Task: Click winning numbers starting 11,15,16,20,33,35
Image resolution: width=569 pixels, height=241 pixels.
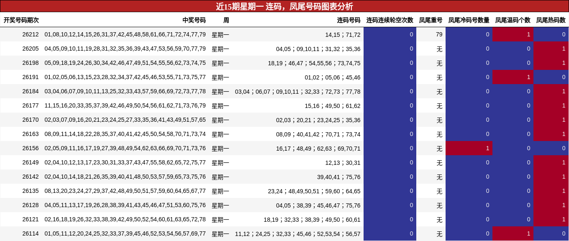Action: coord(125,105)
